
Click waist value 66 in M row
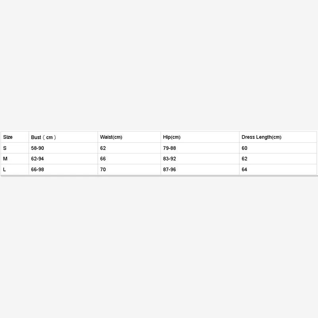click(x=129, y=159)
